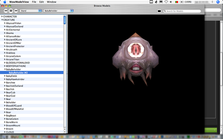Screen dimensions: 223x139
Task: Click the flag input source icon
Action: (177, 2)
